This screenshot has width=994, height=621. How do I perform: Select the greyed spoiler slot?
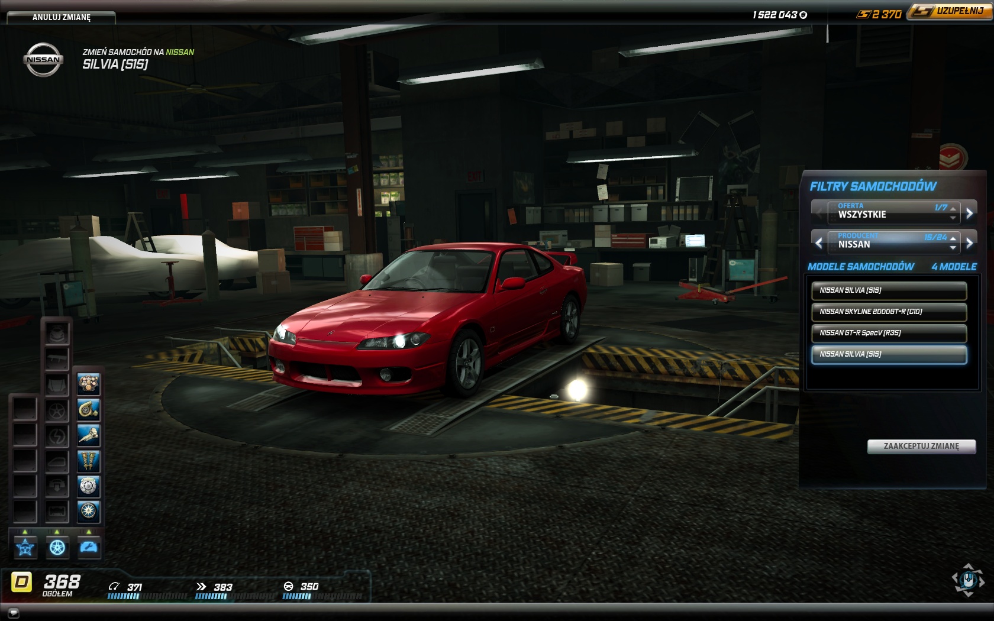[x=57, y=359]
